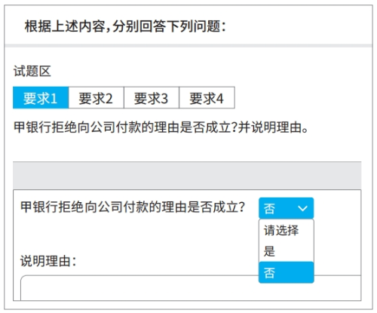Select the 要求3 tab
The height and width of the screenshot is (313, 377).
(x=152, y=98)
